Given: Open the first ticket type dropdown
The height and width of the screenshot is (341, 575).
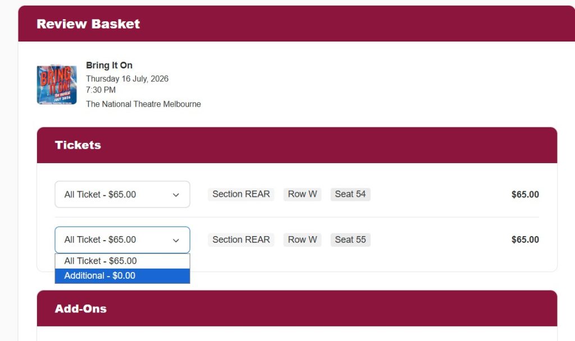Looking at the screenshot, I should click(122, 194).
